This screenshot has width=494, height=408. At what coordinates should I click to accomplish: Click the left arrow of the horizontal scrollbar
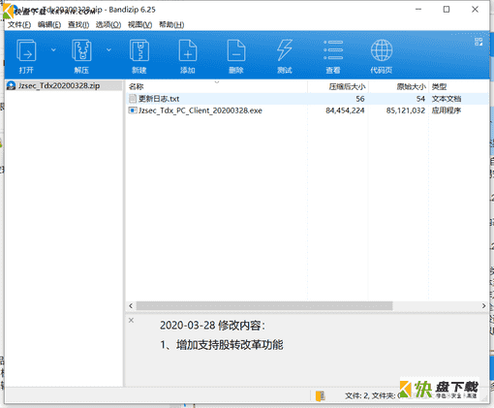(131, 305)
